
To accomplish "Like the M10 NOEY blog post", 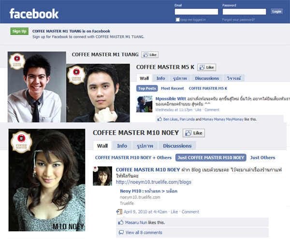I will point(174,212).
